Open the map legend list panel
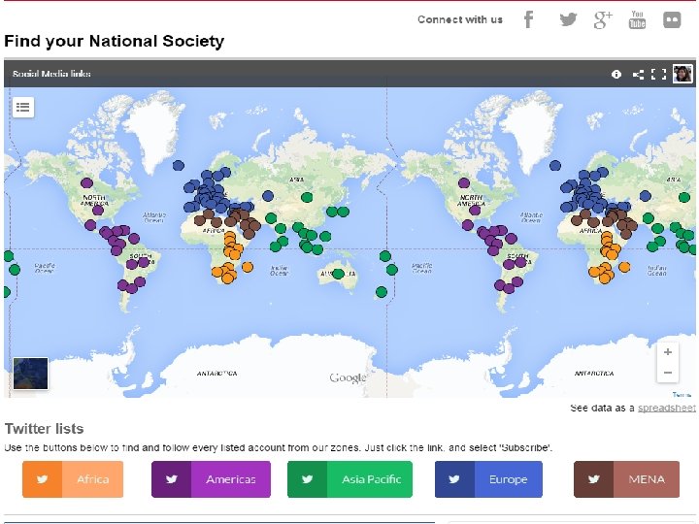The image size is (699, 524). click(x=23, y=107)
